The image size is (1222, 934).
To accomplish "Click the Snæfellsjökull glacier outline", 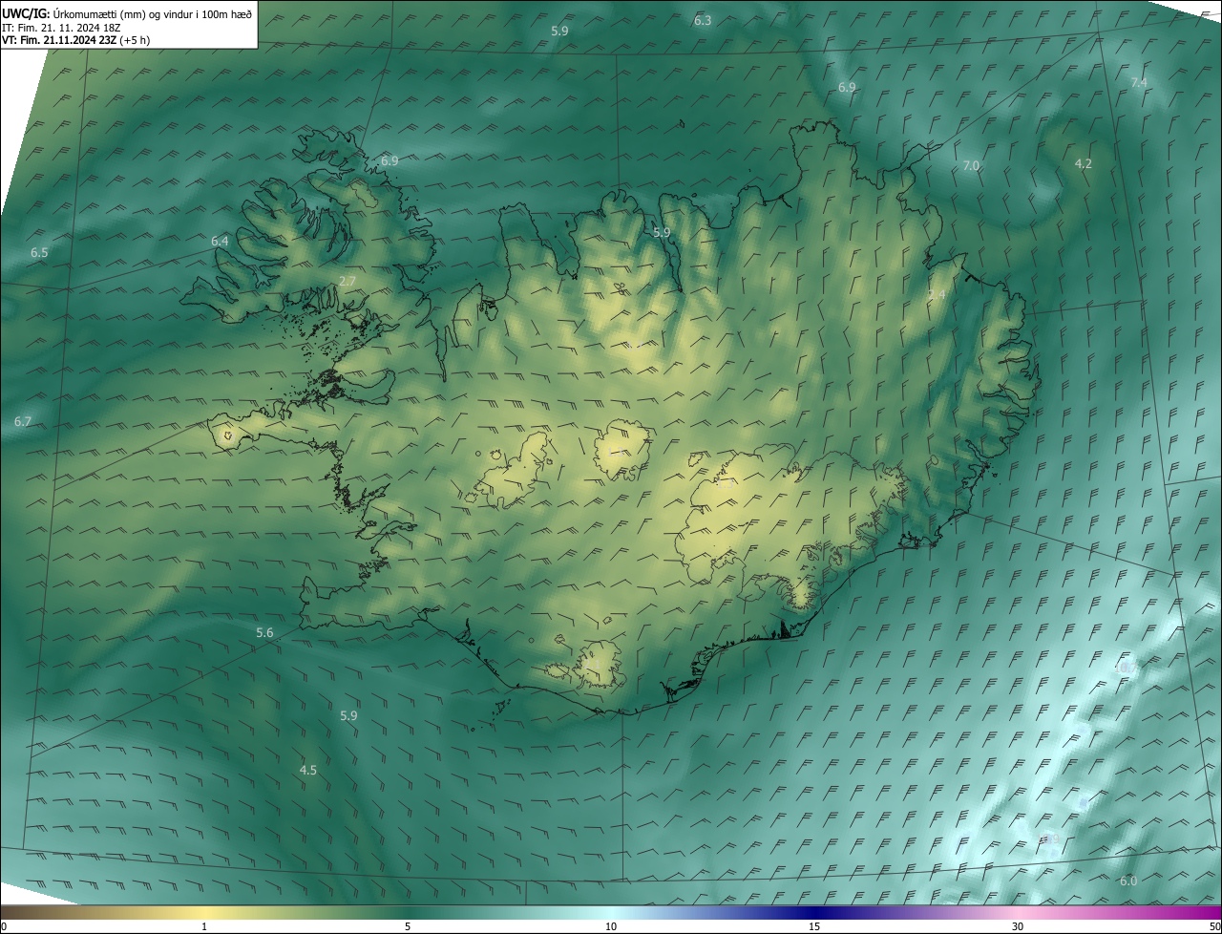I will [x=226, y=436].
